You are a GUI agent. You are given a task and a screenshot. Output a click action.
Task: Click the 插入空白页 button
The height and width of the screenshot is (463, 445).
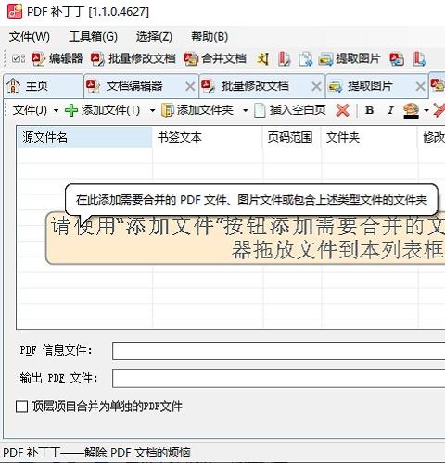tap(290, 110)
